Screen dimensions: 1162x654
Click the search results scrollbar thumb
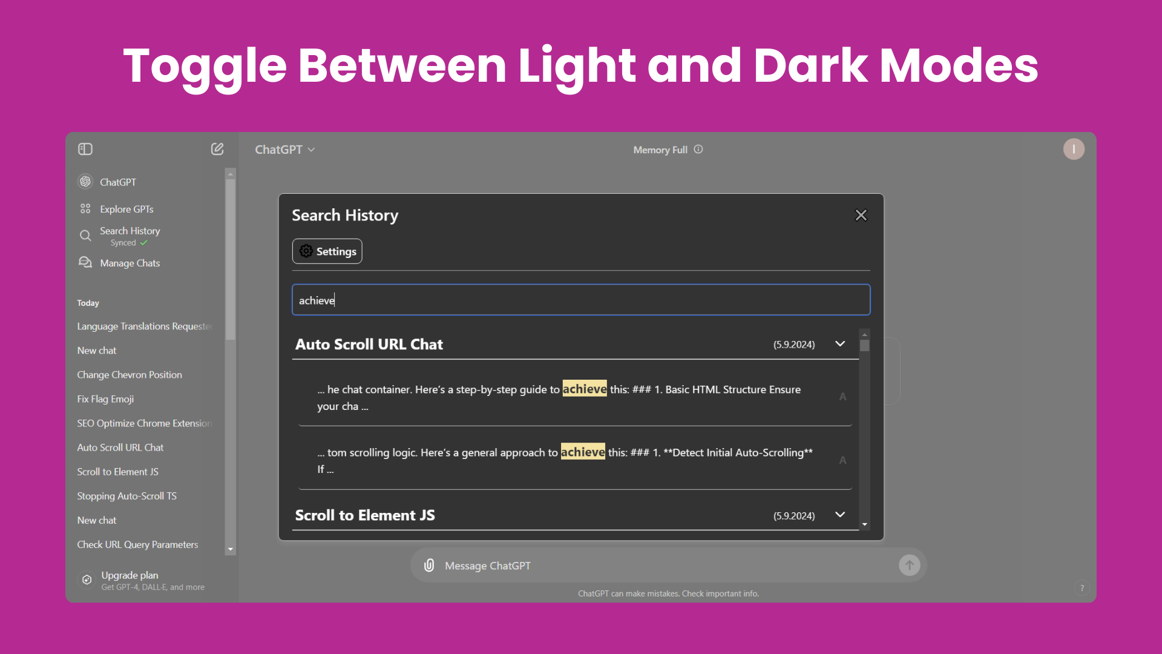click(865, 346)
